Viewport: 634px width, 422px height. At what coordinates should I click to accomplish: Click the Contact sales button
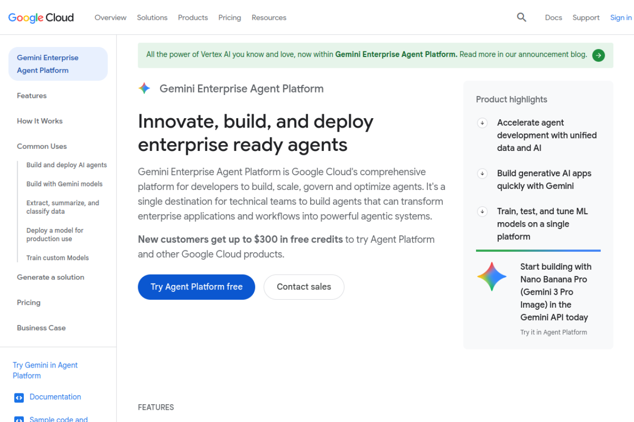coord(304,287)
